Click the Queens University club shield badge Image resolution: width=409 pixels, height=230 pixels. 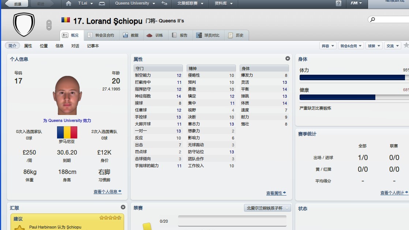24,25
